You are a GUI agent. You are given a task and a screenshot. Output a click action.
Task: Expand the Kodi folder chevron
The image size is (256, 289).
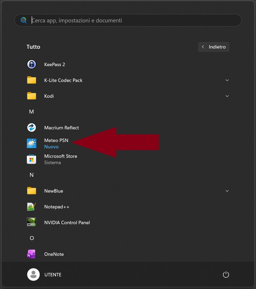(227, 96)
